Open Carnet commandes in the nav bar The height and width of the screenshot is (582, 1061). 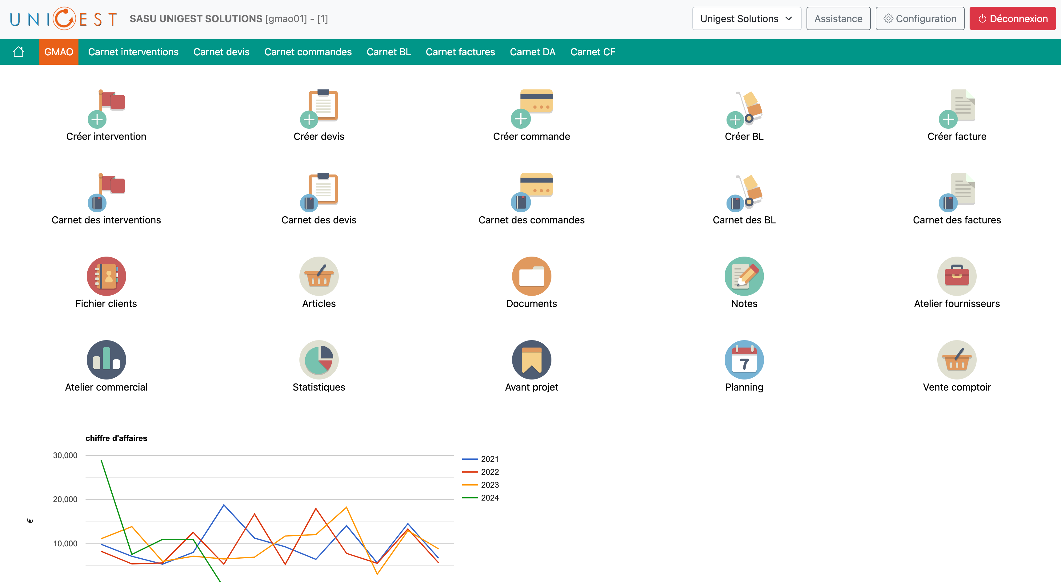click(308, 52)
